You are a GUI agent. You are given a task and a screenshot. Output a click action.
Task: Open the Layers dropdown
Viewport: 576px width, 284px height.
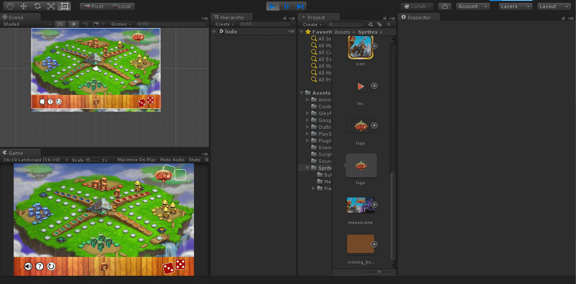coord(515,6)
